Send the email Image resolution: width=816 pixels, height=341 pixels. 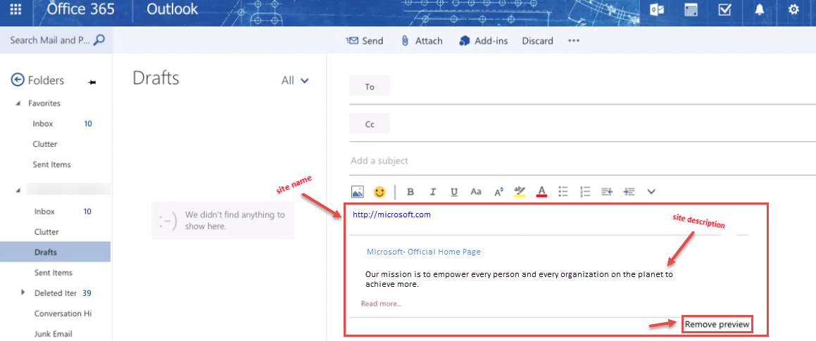tap(364, 41)
